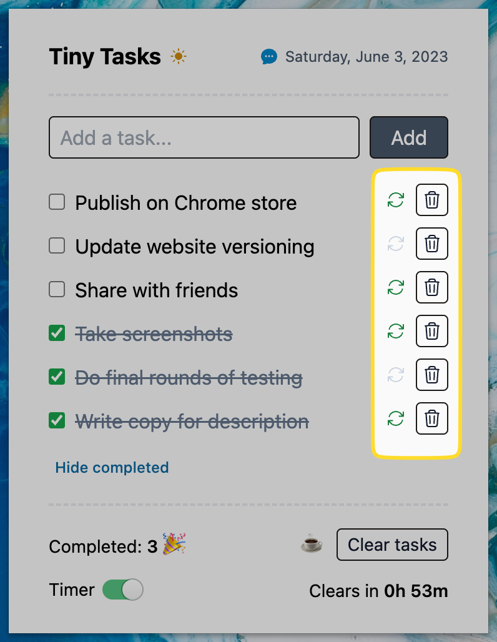This screenshot has width=497, height=642.
Task: Delete the Write copy for description task
Action: click(x=432, y=418)
